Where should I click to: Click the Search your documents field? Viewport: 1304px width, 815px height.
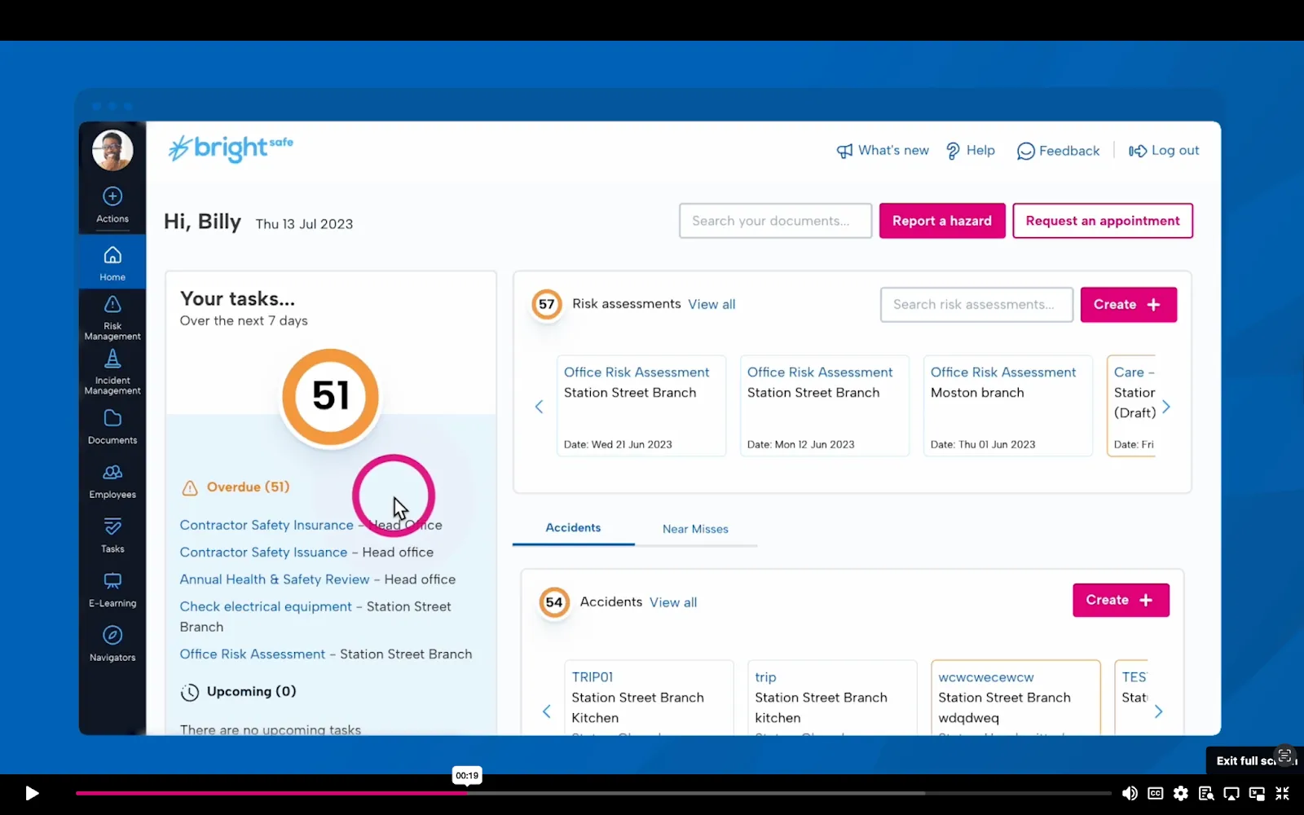pos(775,221)
